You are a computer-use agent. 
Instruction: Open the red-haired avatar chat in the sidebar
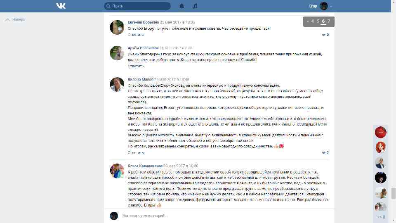pyautogui.click(x=380, y=147)
